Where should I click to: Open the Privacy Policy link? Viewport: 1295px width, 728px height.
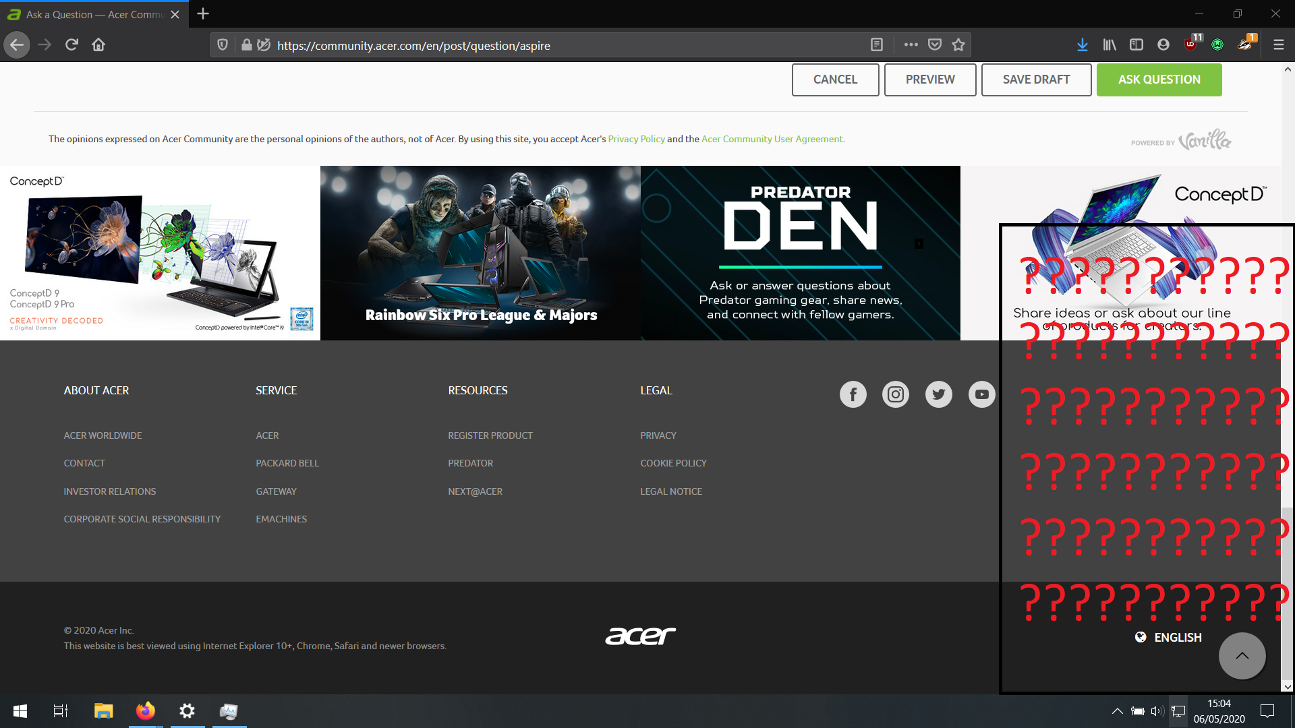coord(636,139)
